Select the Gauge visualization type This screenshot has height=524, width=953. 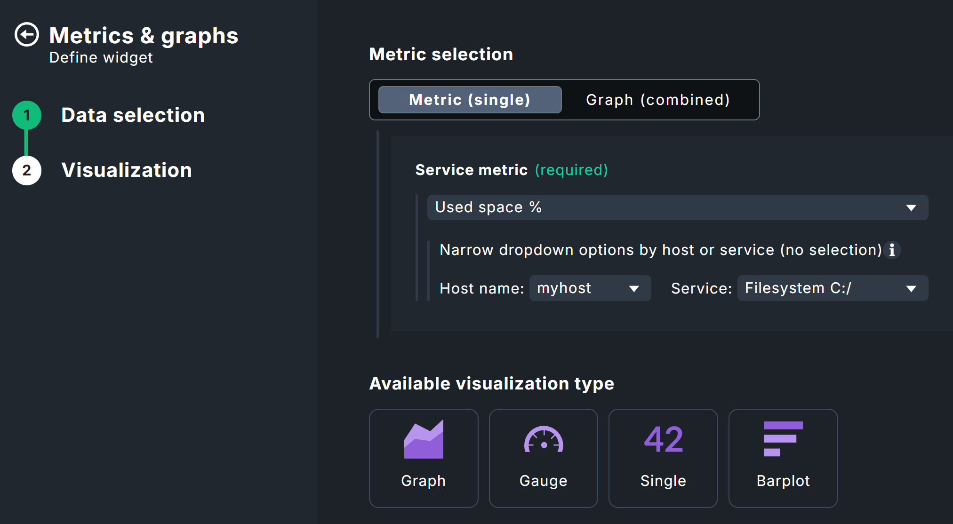click(x=543, y=458)
